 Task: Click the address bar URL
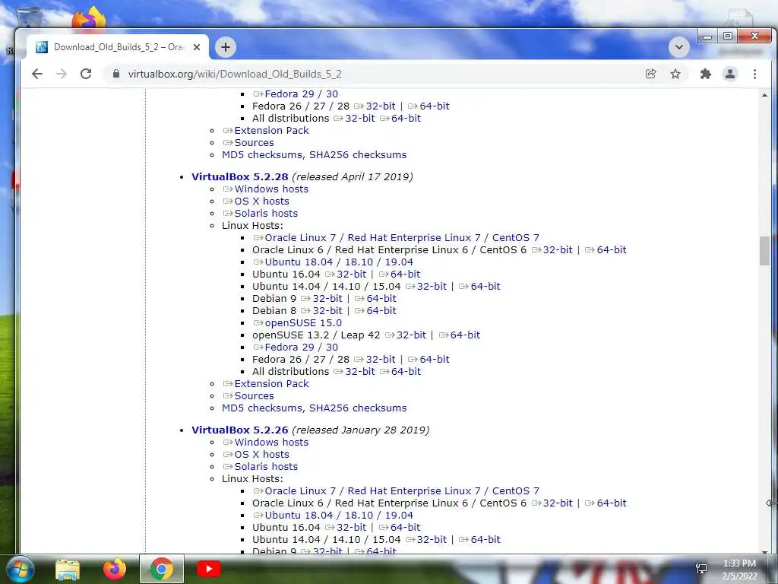(235, 74)
